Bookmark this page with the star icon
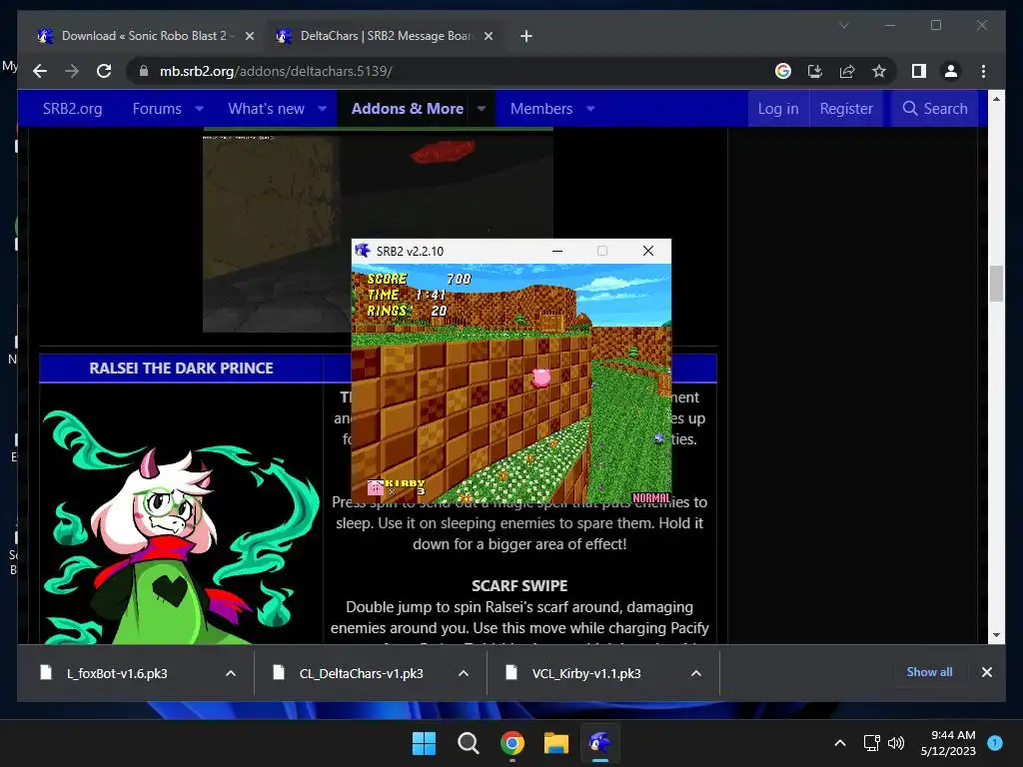The image size is (1023, 767). point(879,71)
